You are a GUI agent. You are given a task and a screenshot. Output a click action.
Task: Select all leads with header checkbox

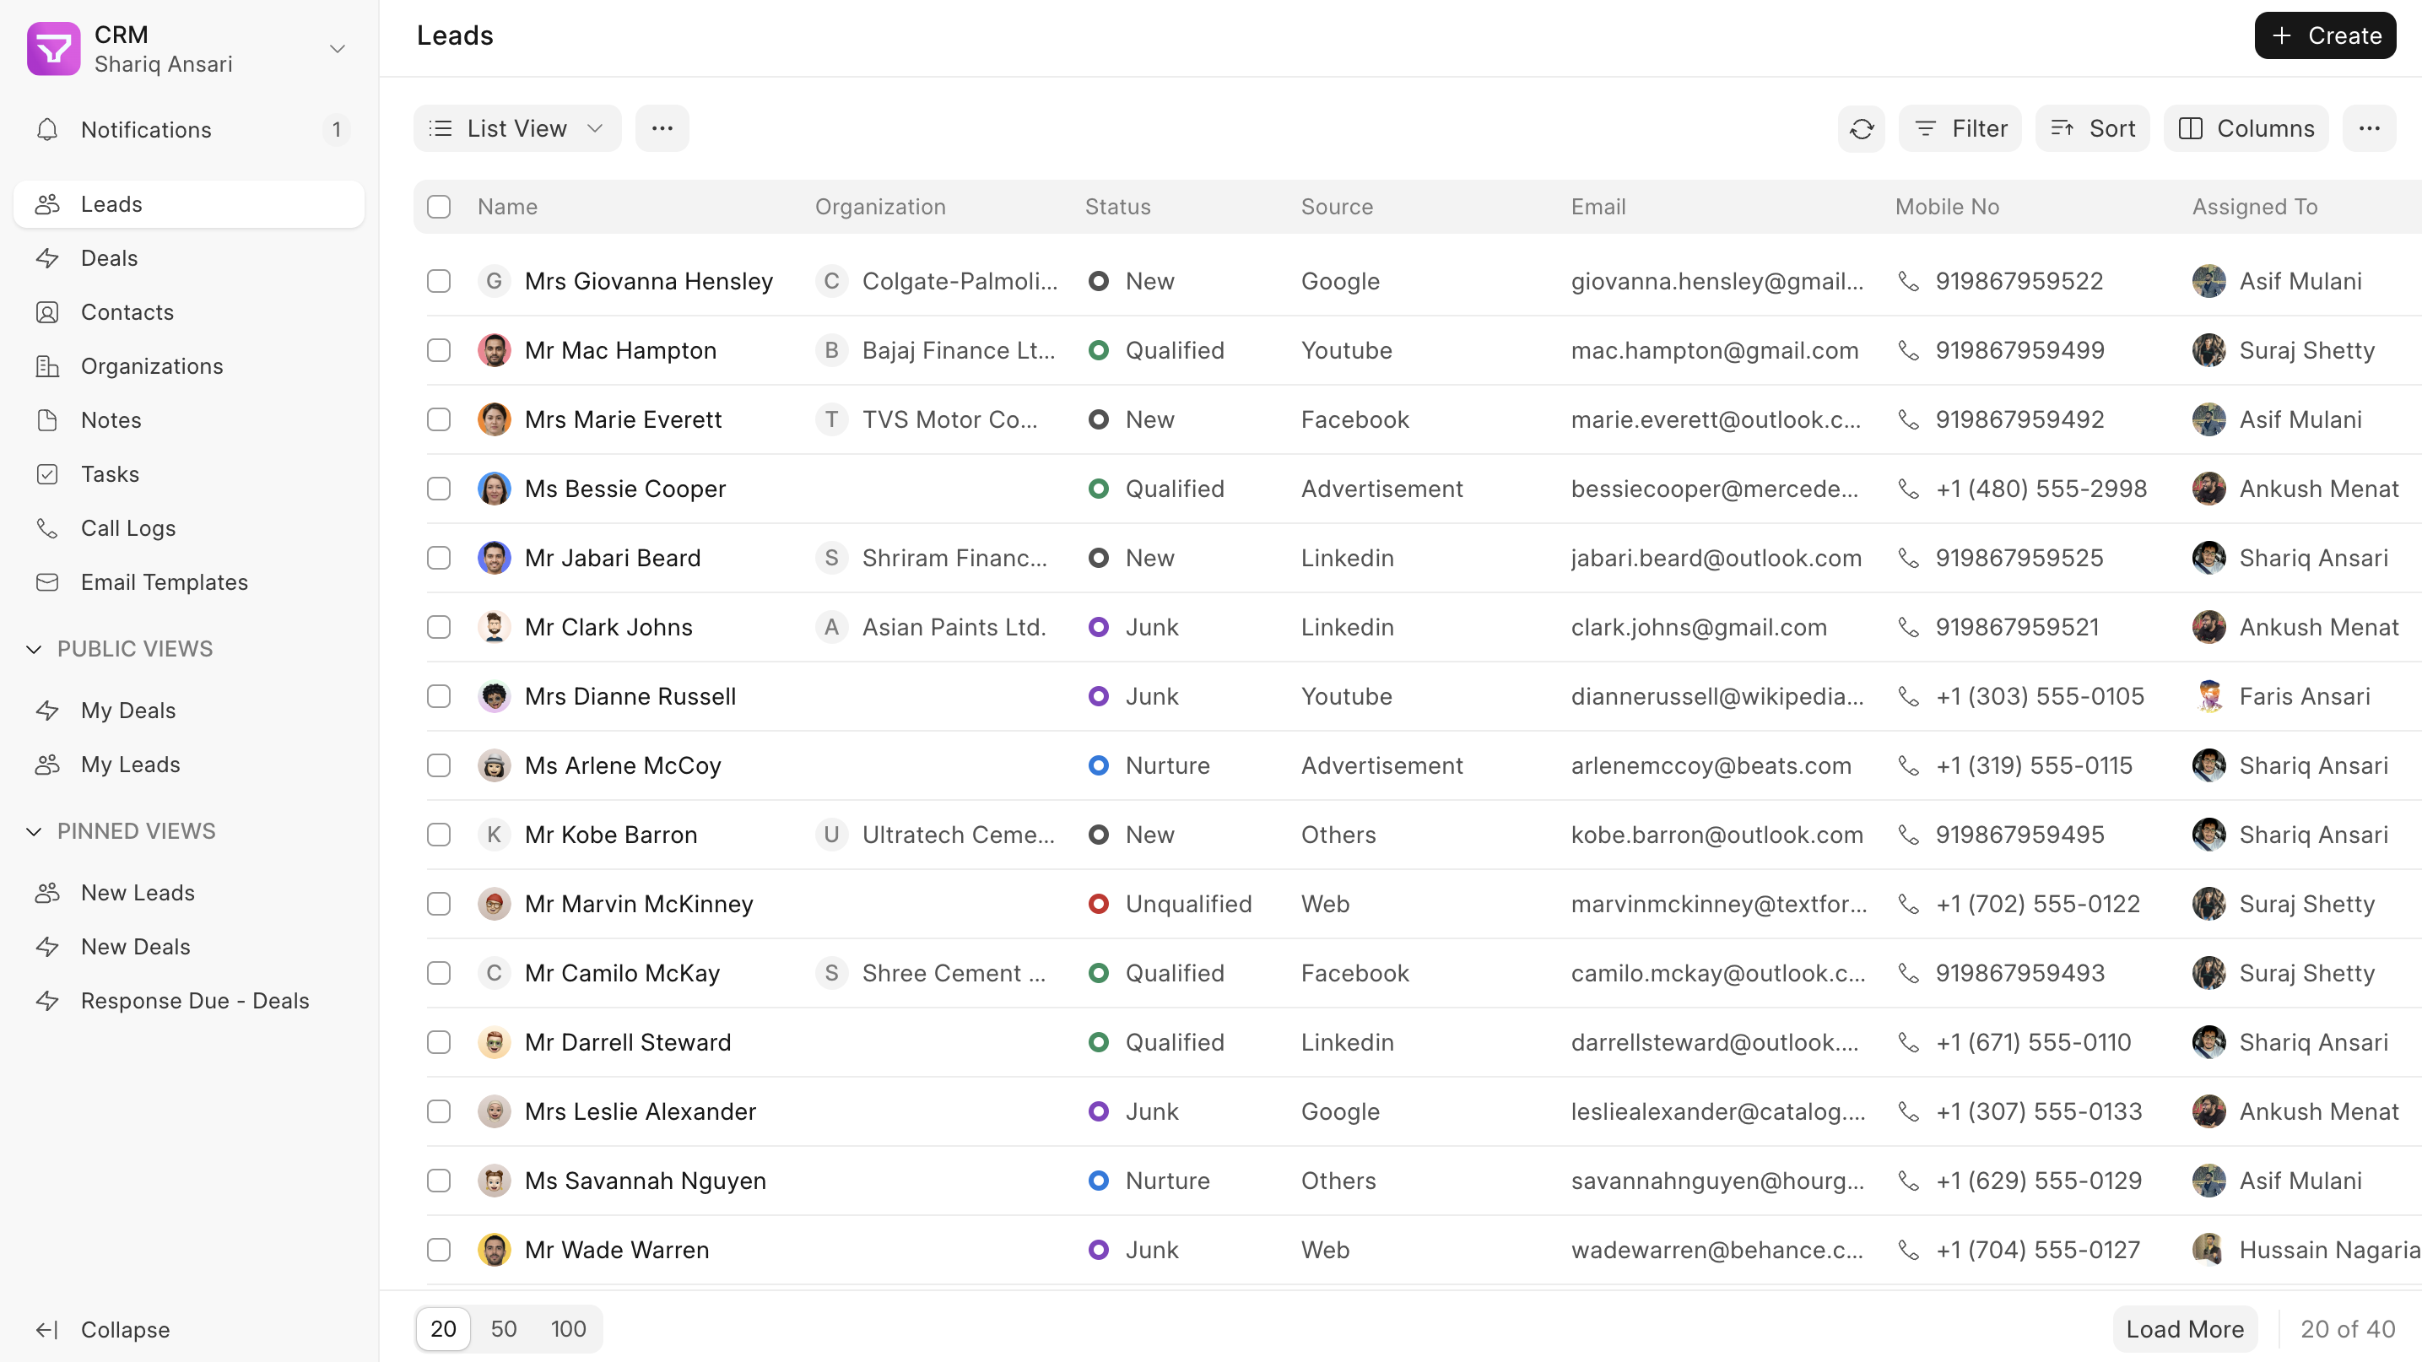439,207
